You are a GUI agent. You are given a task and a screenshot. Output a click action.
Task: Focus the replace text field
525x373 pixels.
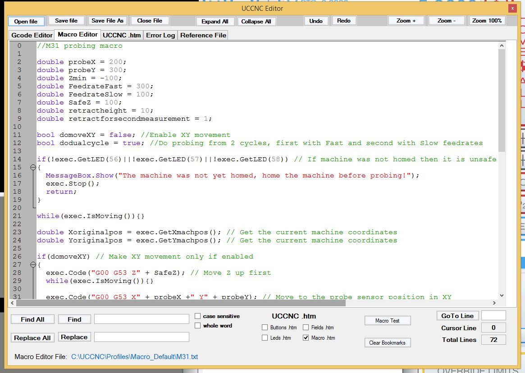pos(142,337)
